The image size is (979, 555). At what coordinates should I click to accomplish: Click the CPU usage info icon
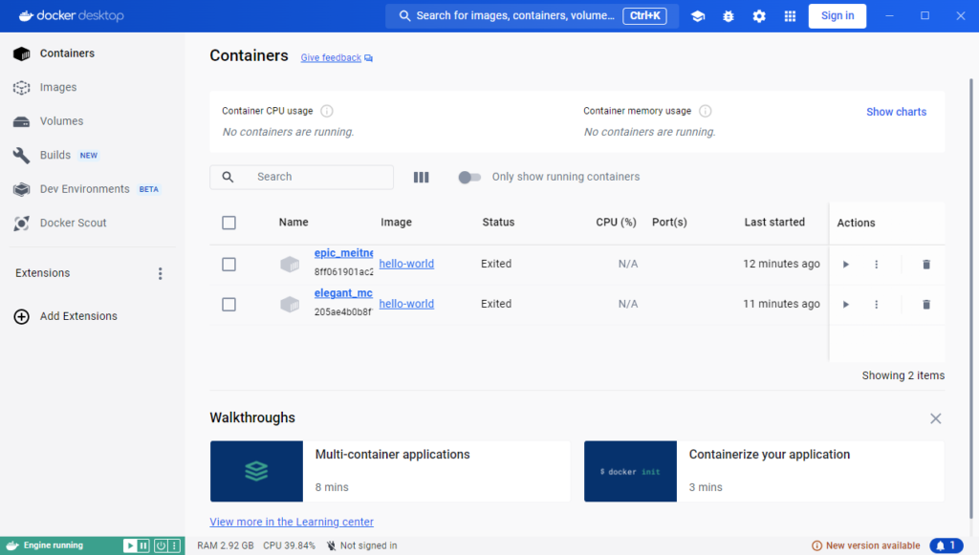pyautogui.click(x=327, y=111)
